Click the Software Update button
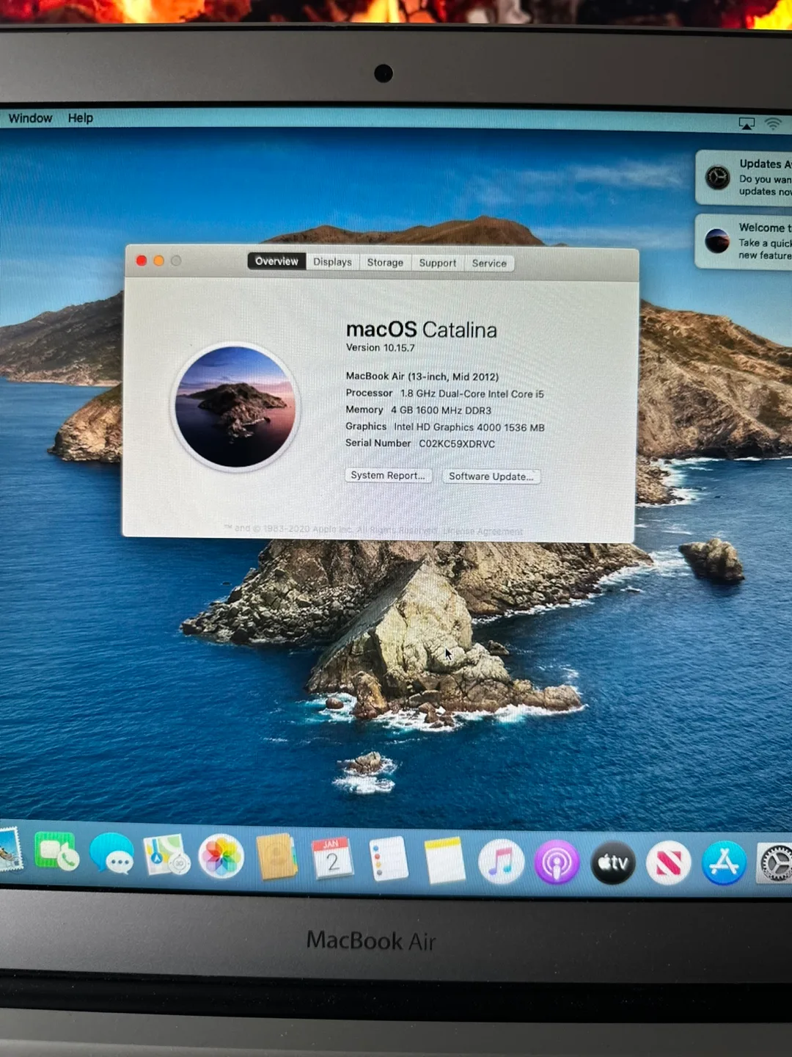 pos(491,476)
